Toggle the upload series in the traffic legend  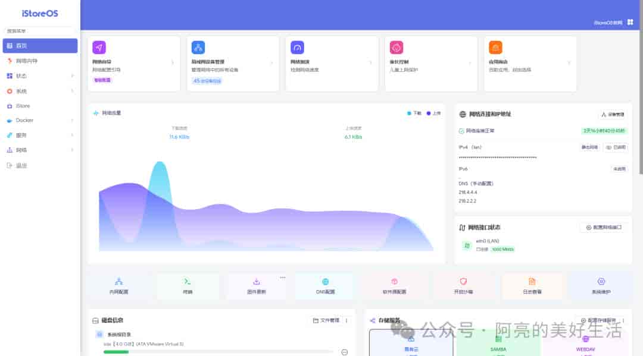pos(433,114)
